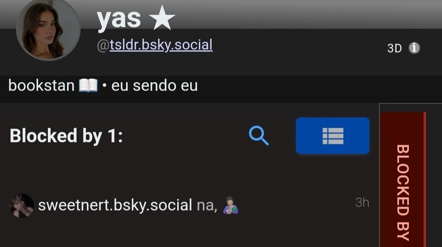
Task: Click the emoji after sweetnert's name
Action: click(x=231, y=206)
